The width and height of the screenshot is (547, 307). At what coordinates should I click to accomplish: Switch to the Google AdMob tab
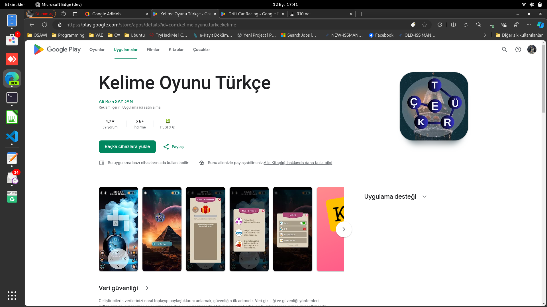[x=117, y=14]
